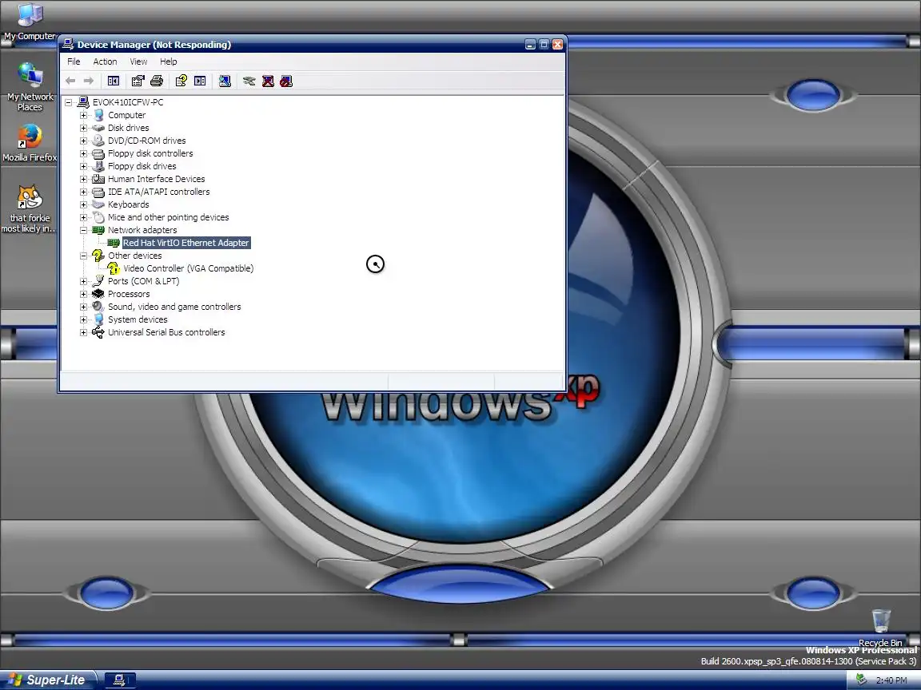
Task: Click the Disk drives category icon
Action: [98, 128]
